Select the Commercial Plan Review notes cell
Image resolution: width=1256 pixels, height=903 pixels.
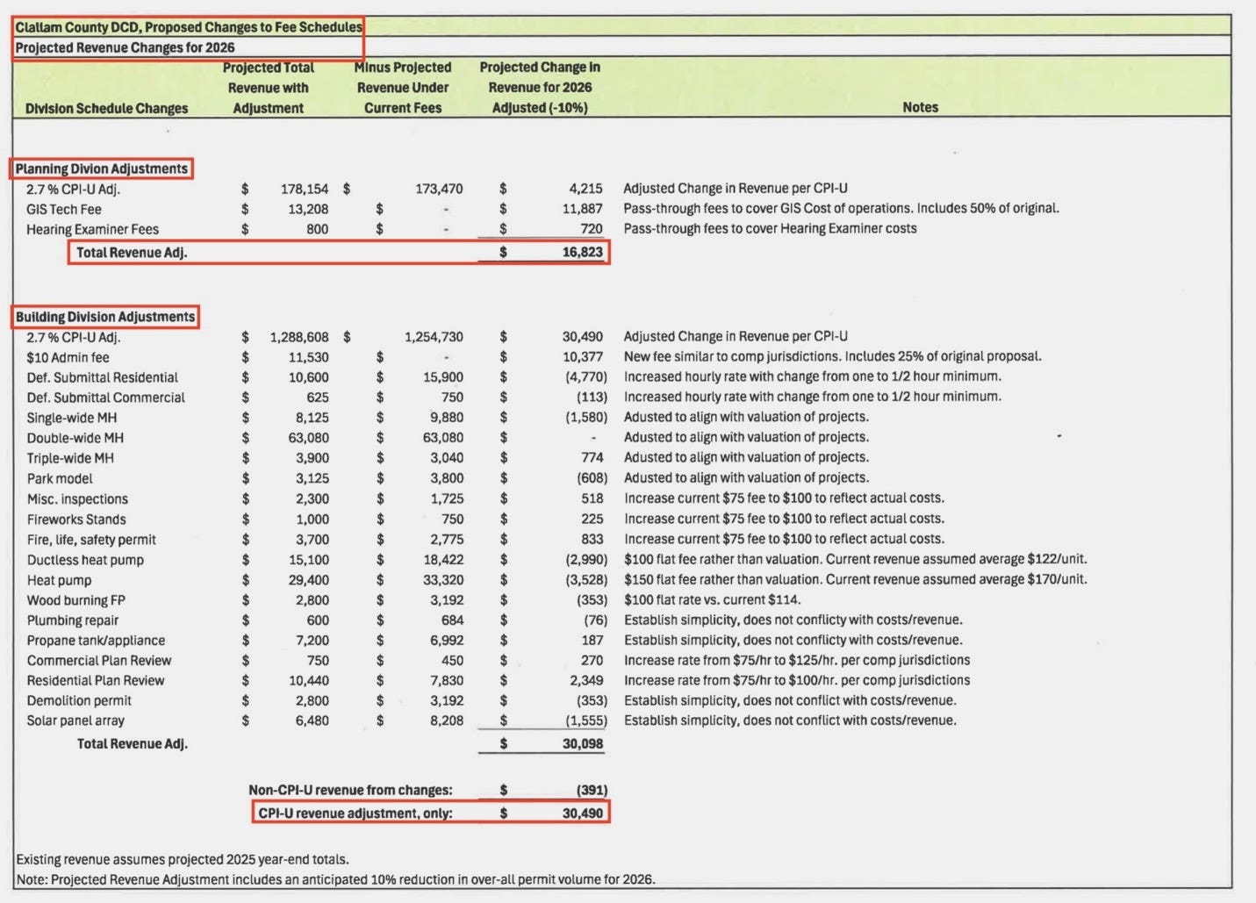point(797,660)
